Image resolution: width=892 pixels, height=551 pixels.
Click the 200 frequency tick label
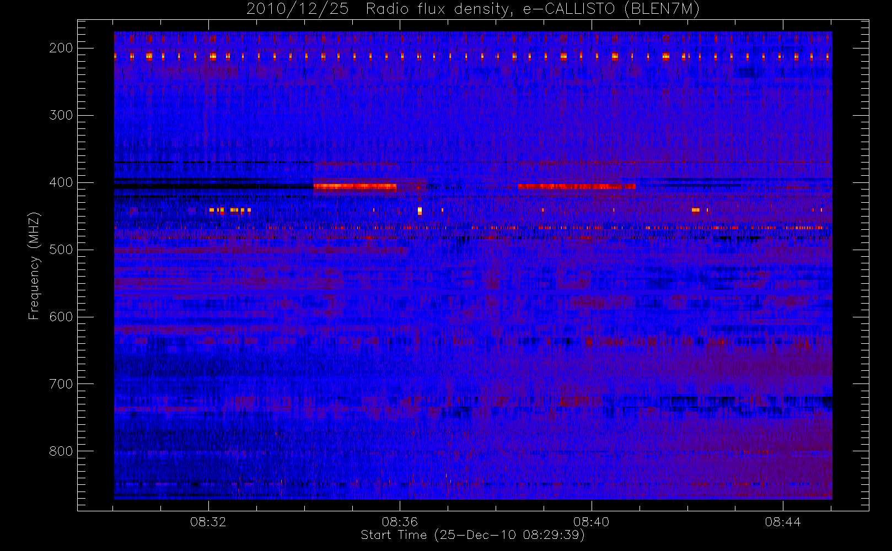[61, 48]
